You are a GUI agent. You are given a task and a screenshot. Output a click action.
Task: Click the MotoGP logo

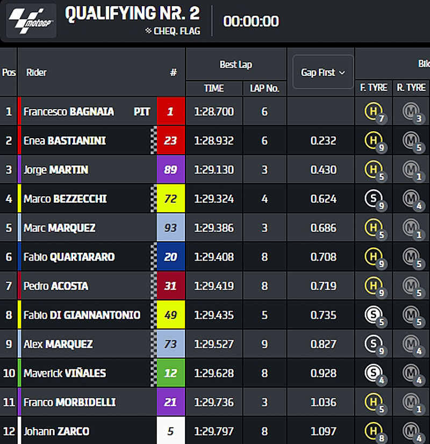coord(31,21)
